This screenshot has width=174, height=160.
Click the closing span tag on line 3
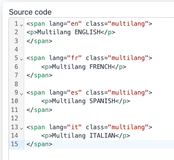[x=40, y=41]
